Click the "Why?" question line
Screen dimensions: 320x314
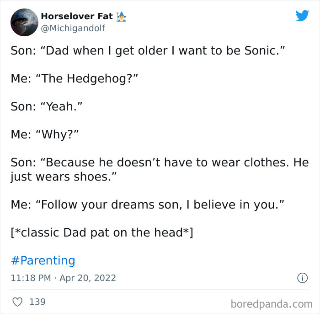coord(45,134)
